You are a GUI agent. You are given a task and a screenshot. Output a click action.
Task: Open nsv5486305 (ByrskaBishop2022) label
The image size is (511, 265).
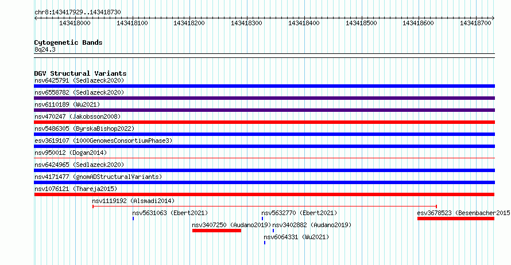tap(84, 128)
